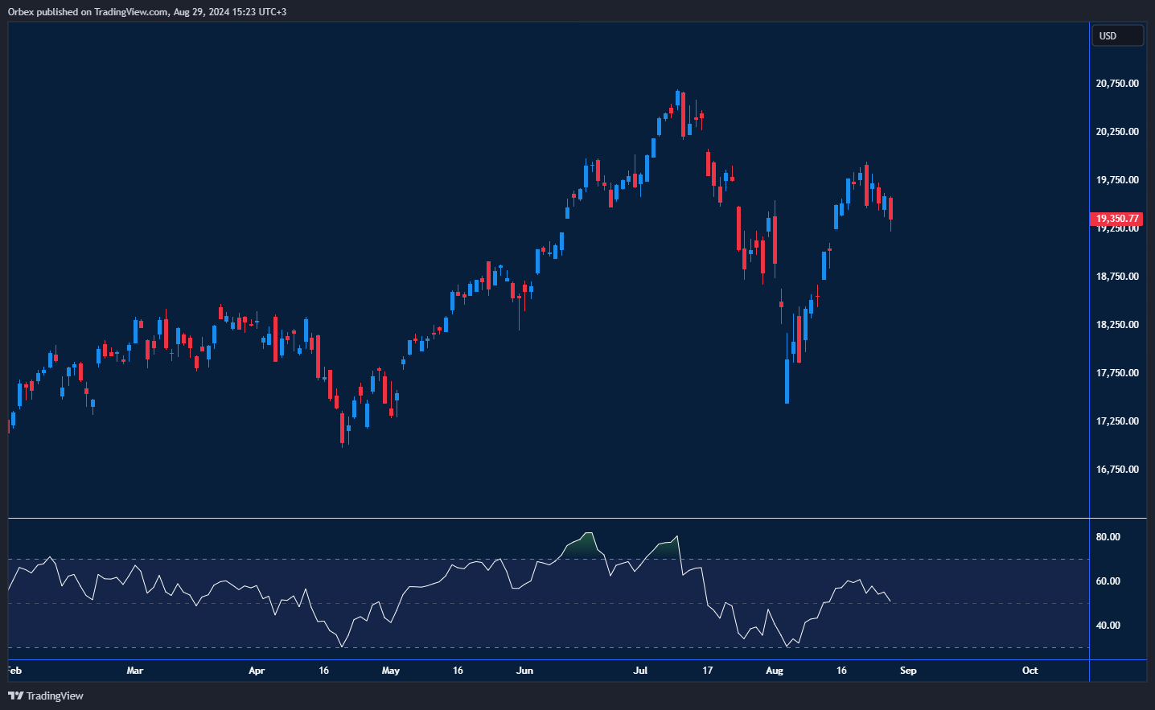Open the USD currency box at top right

click(1117, 35)
